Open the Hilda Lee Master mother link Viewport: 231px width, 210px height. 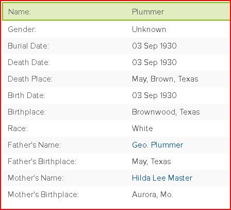tap(162, 178)
